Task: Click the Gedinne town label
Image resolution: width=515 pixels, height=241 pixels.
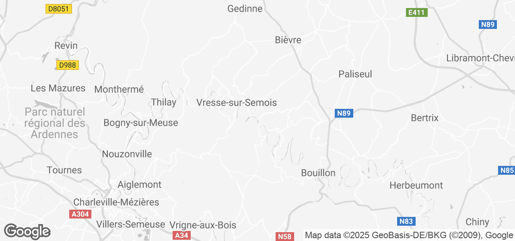Action: coord(245,8)
